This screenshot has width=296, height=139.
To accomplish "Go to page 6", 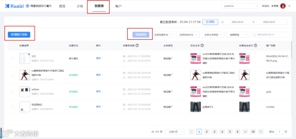I will (237, 131).
